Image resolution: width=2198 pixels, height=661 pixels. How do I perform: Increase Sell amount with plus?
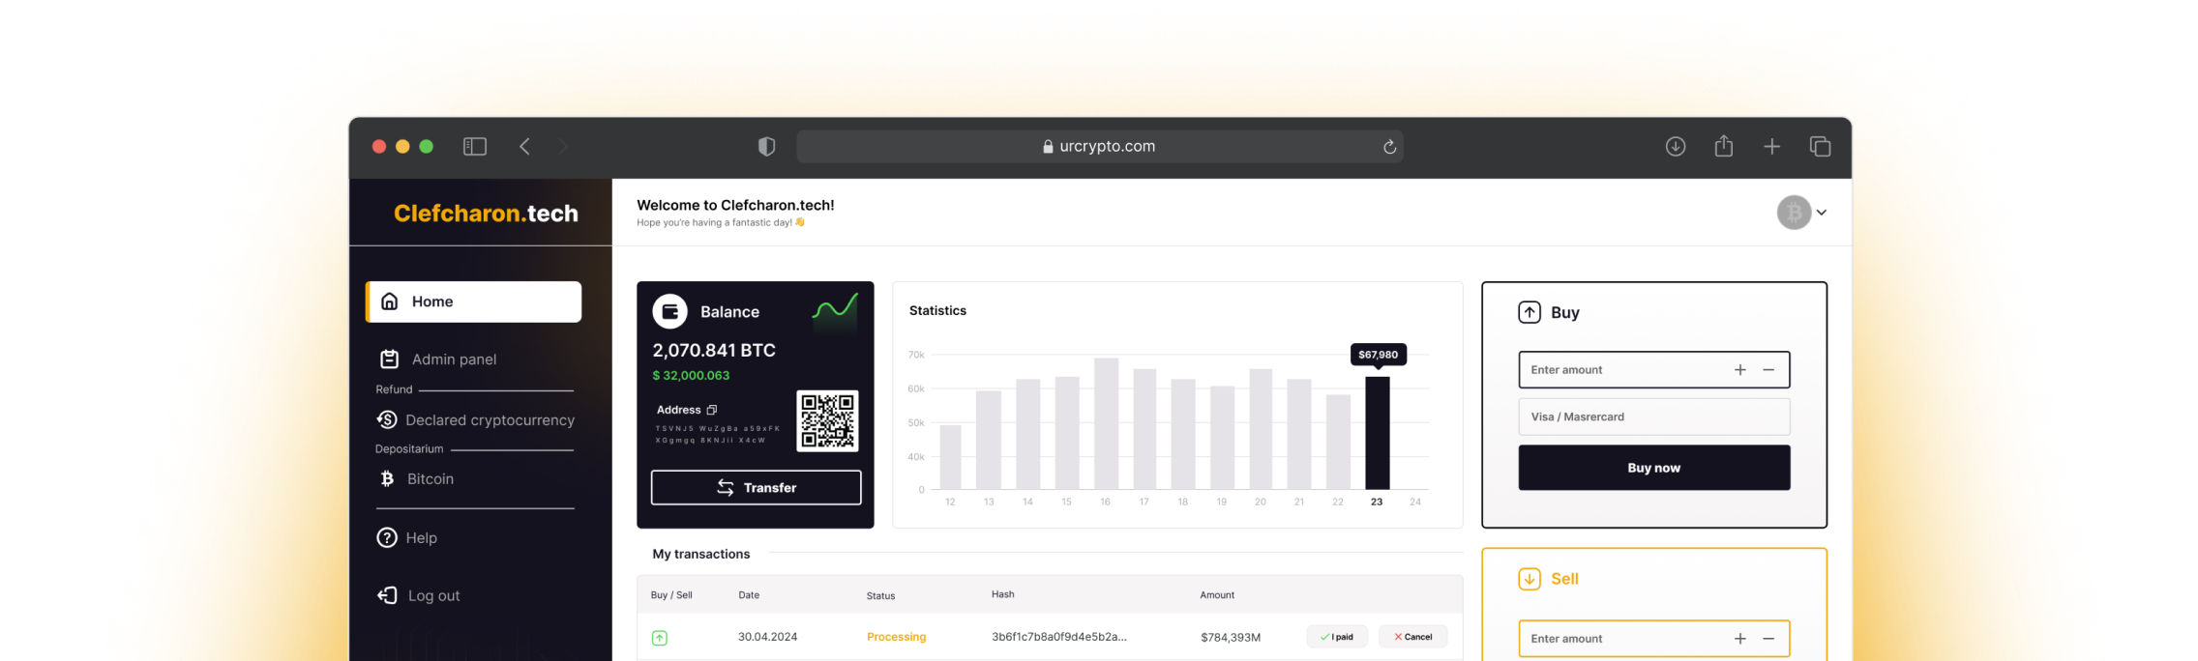click(x=1740, y=639)
